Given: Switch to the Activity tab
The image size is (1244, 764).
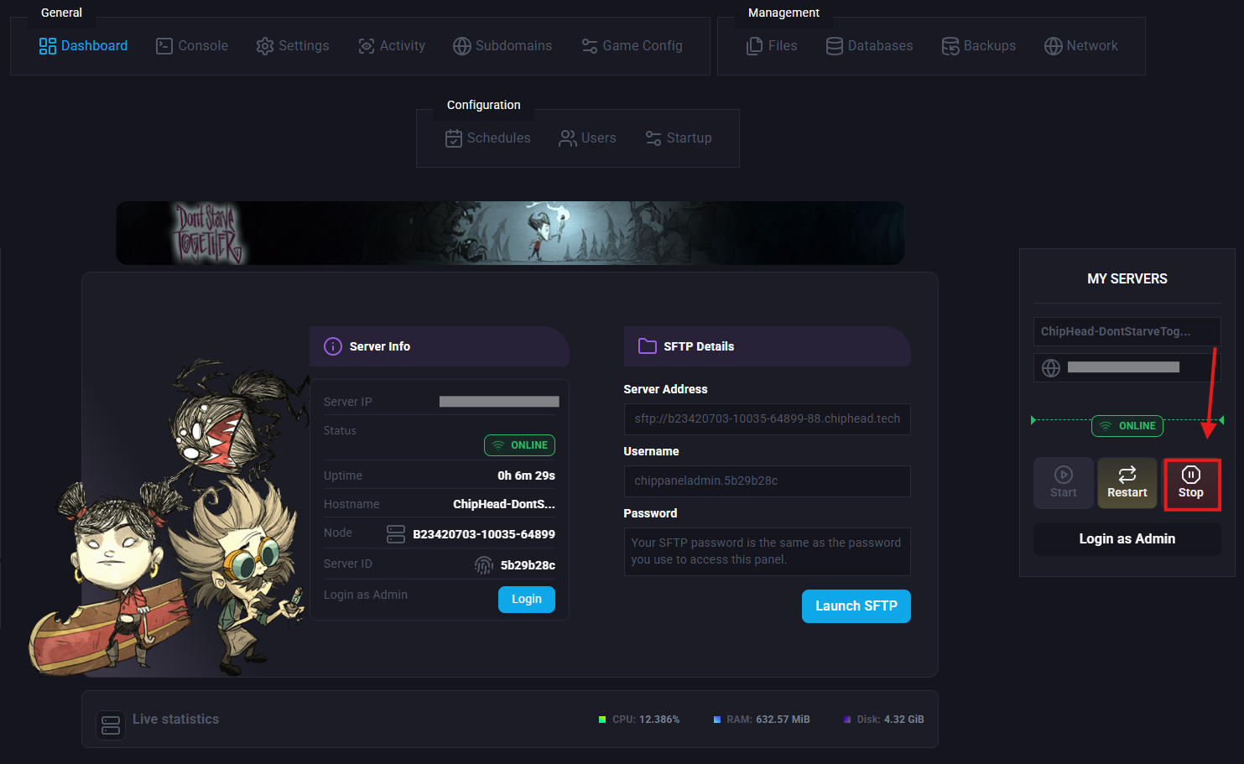Looking at the screenshot, I should click(x=391, y=46).
